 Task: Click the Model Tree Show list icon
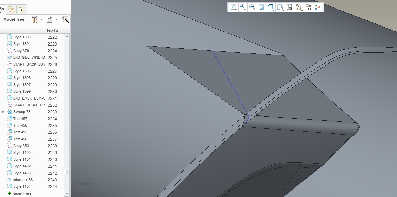click(49, 19)
